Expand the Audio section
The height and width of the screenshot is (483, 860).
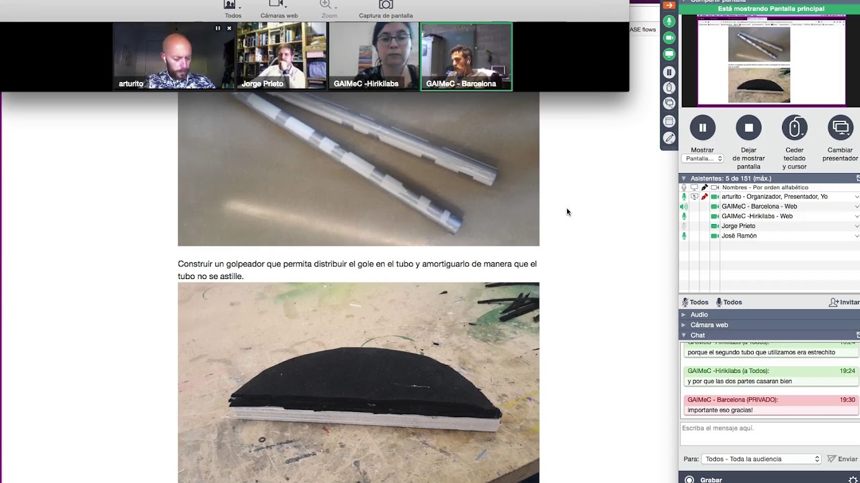[x=684, y=315]
